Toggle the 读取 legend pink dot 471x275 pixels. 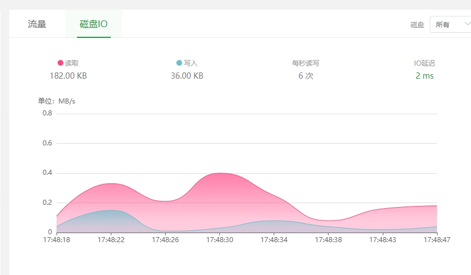coord(61,63)
